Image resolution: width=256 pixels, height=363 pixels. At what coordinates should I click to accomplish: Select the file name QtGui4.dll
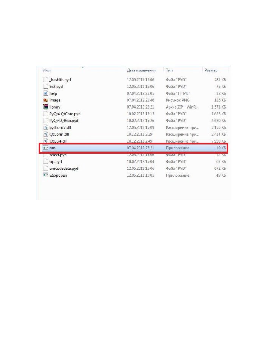58,141
